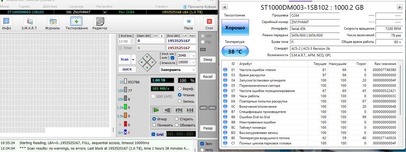Click the green 1.0s block color marker

click(x=125, y=107)
